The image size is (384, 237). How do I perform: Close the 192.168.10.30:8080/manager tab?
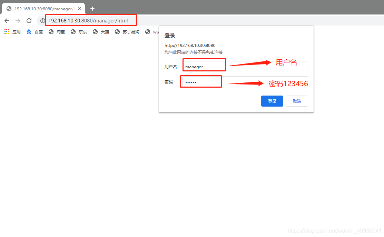point(79,9)
